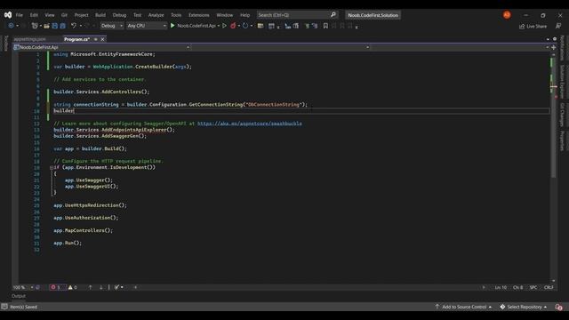Go to previous issue up arrow
The height and width of the screenshot is (320, 569).
click(90, 287)
